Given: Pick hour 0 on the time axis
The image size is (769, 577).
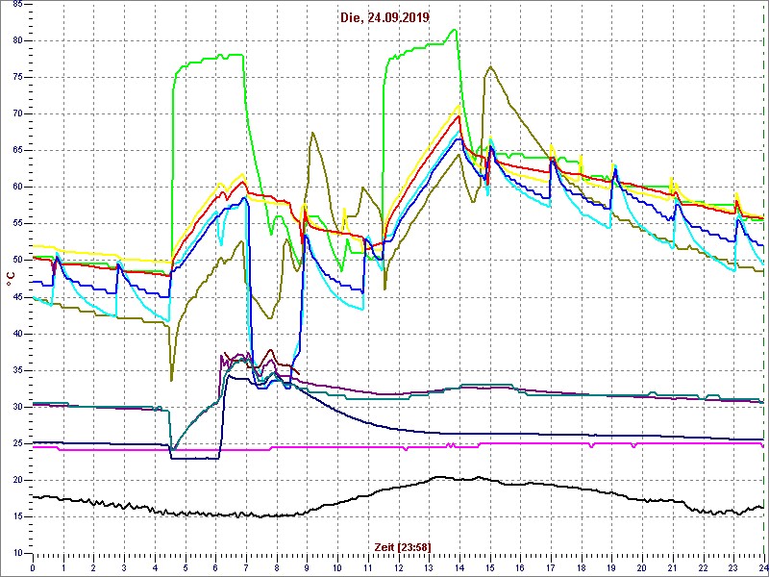Looking at the screenshot, I should click(33, 566).
